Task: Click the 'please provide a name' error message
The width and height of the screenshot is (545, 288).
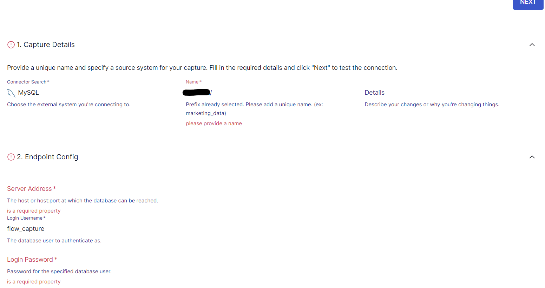Action: point(214,123)
